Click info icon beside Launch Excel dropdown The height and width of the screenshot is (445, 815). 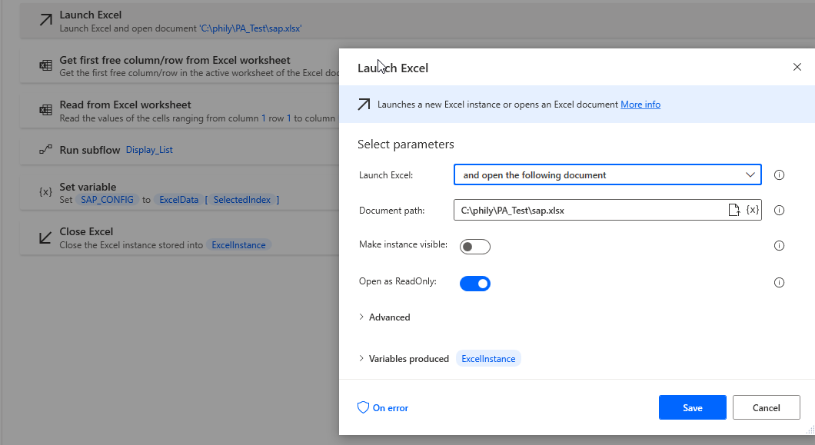point(779,175)
